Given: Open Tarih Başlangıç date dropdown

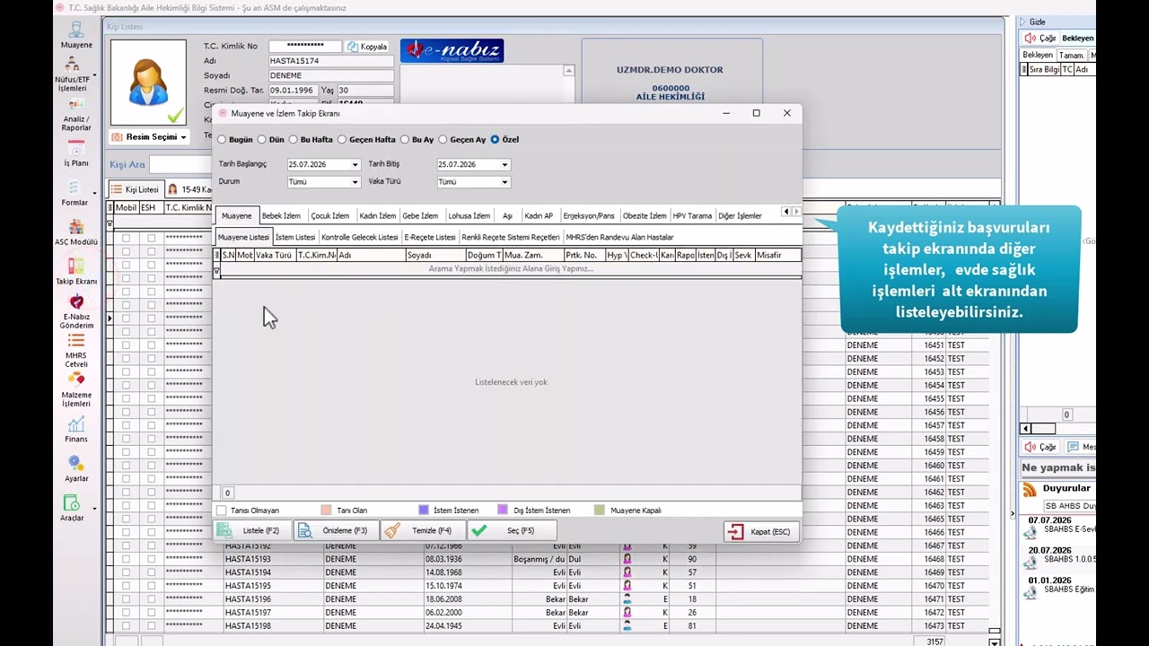Looking at the screenshot, I should coord(355,165).
